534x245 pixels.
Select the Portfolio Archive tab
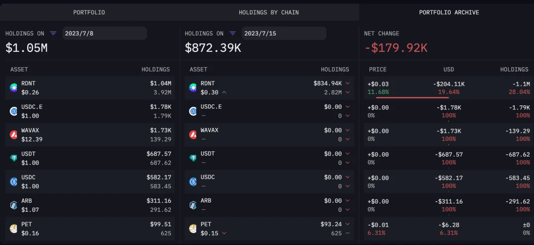click(449, 12)
